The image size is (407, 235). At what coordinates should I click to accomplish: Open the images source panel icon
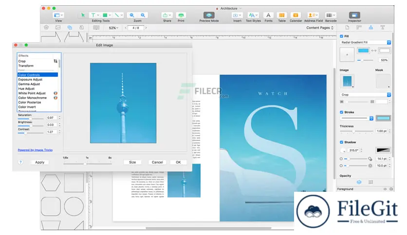point(58,27)
